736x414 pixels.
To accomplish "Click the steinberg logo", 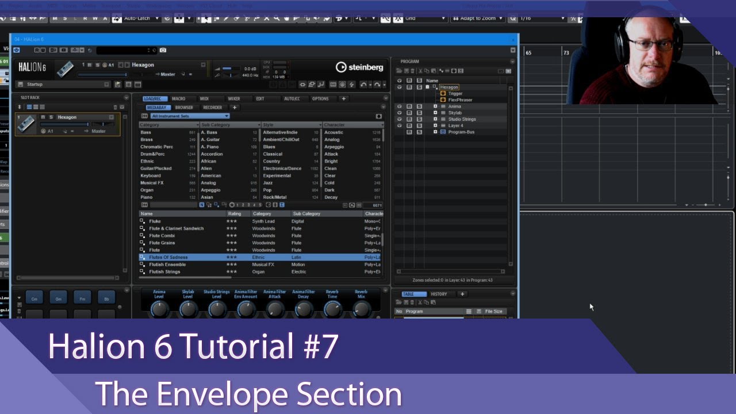I will pos(359,67).
